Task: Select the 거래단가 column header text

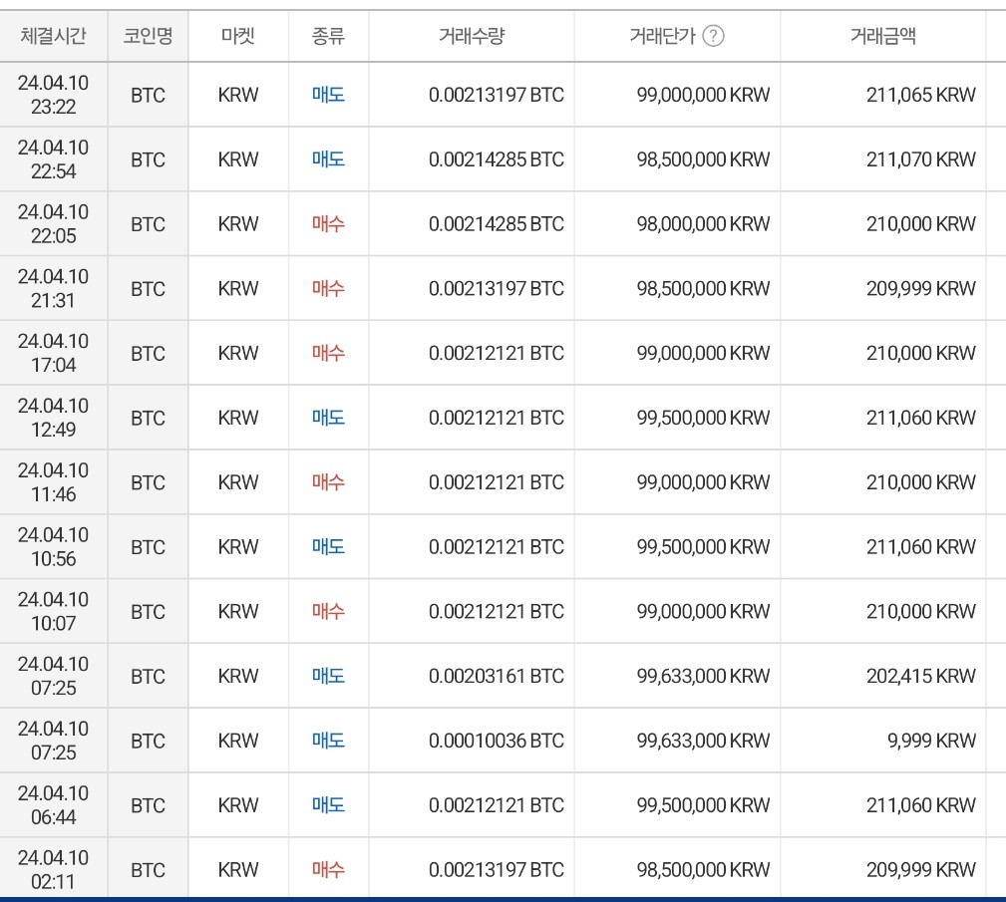Action: tap(662, 35)
